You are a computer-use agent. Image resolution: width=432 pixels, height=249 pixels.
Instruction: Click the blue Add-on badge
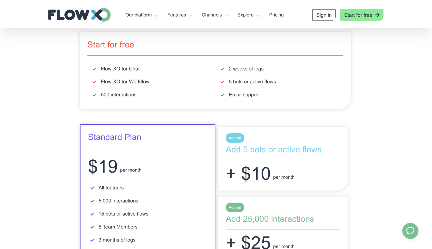point(235,138)
